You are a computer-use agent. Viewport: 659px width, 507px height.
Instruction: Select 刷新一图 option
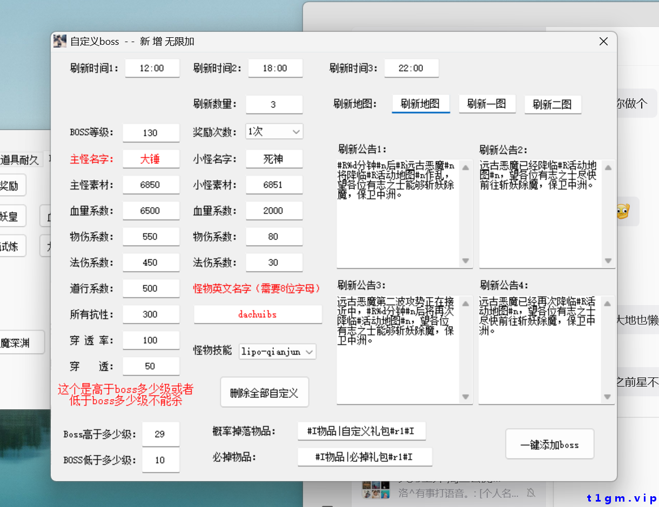pos(487,104)
